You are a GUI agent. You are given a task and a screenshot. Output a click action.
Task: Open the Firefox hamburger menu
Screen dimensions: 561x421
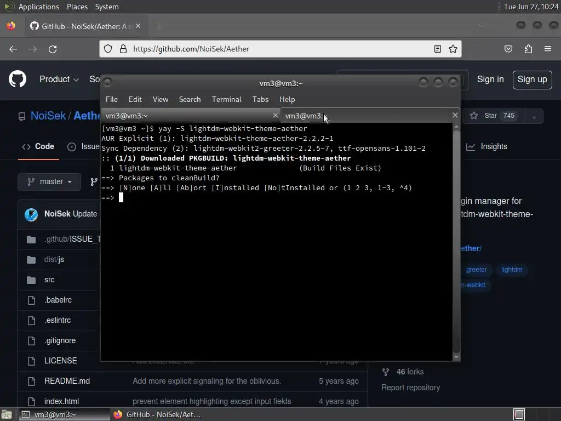pyautogui.click(x=548, y=49)
